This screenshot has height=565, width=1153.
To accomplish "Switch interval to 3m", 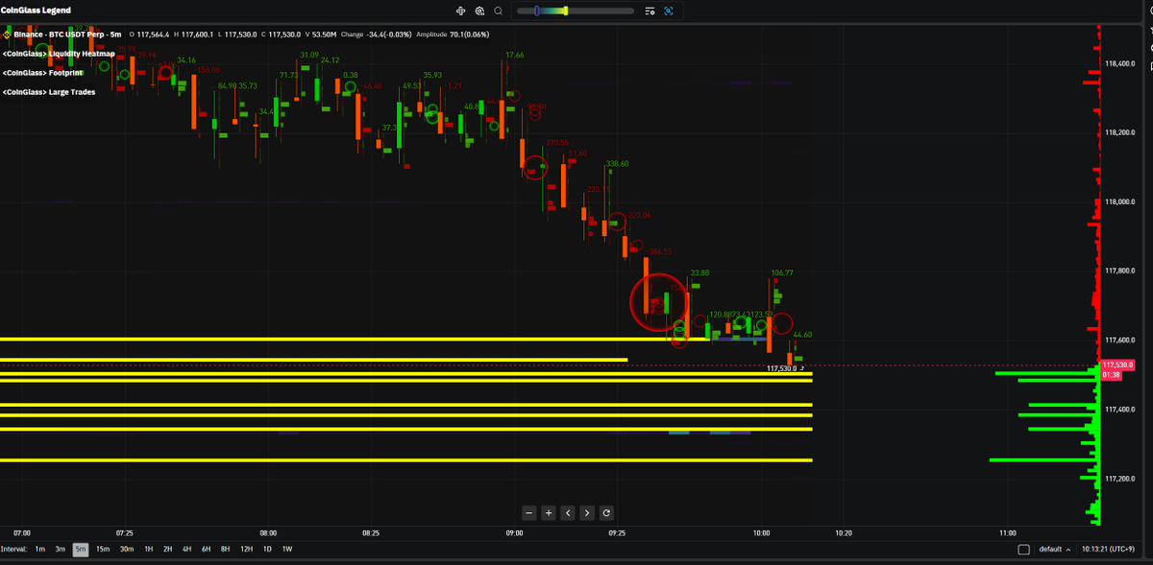I will (60, 549).
